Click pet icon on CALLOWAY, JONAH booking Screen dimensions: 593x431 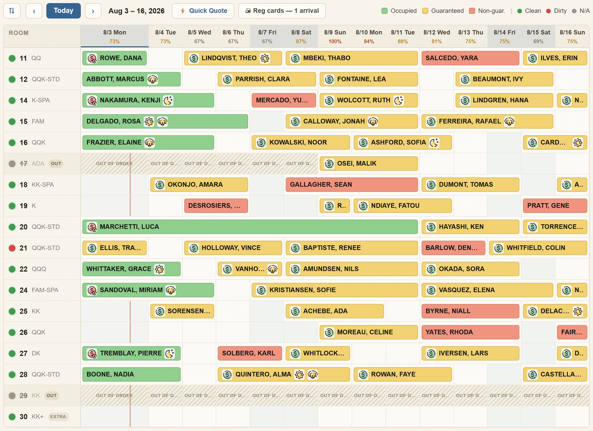click(373, 121)
